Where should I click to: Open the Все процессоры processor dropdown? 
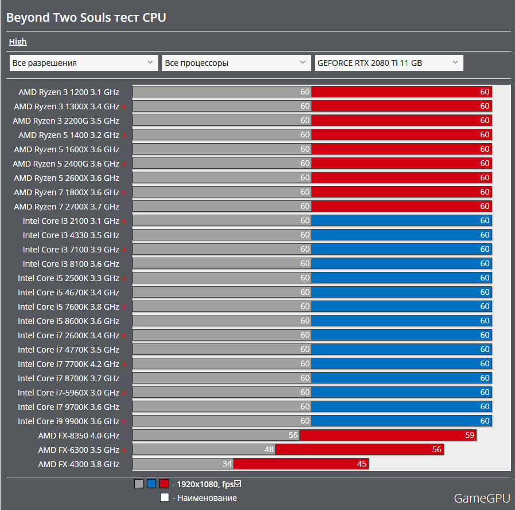coord(236,63)
